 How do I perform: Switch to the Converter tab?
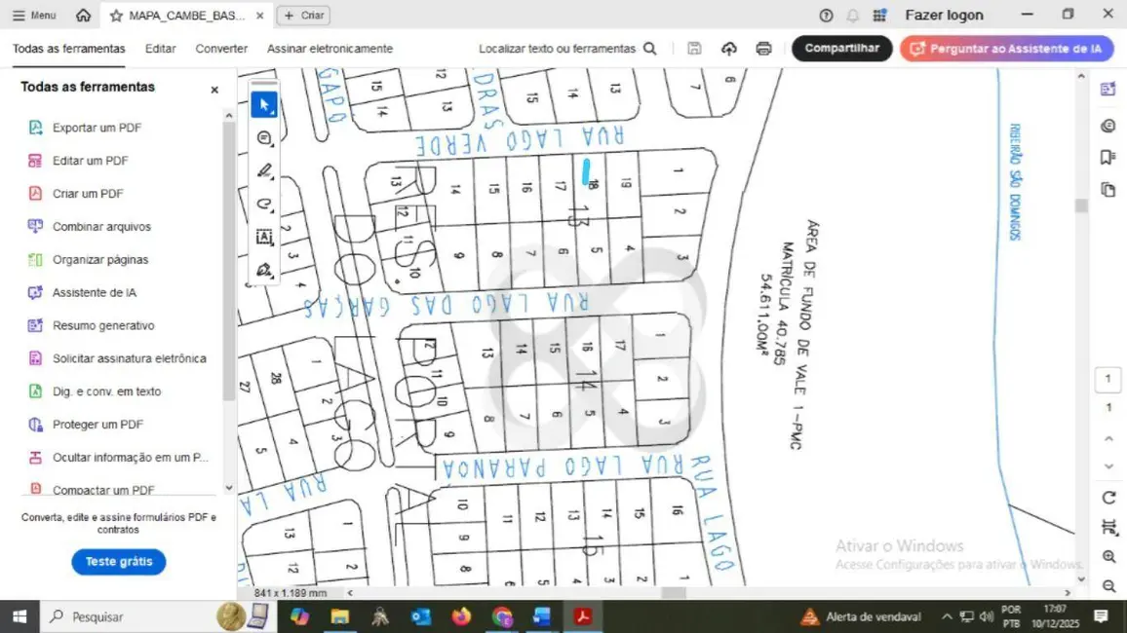(x=221, y=48)
